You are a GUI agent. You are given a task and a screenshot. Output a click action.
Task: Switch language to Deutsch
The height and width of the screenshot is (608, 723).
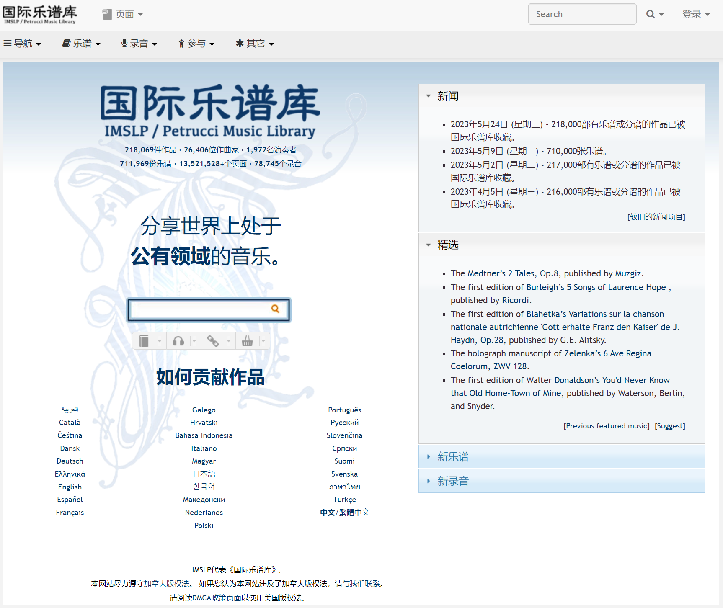click(70, 461)
